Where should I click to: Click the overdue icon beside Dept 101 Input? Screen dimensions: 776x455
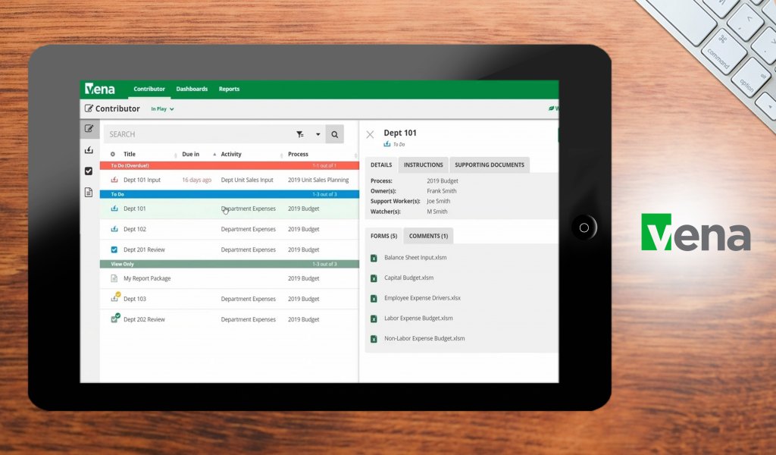[114, 180]
